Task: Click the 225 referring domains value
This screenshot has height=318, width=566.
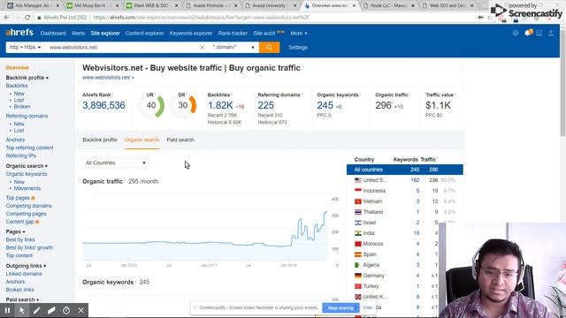Action: 265,105
